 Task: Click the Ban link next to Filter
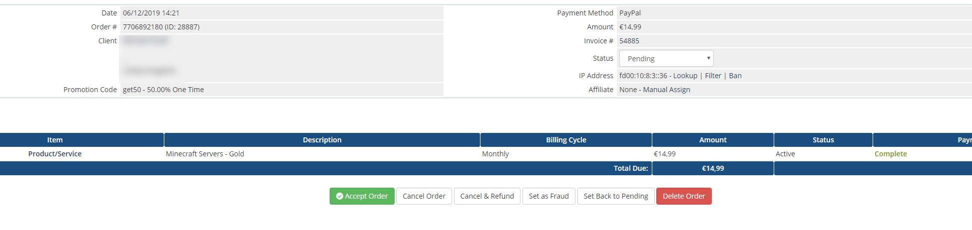point(735,76)
